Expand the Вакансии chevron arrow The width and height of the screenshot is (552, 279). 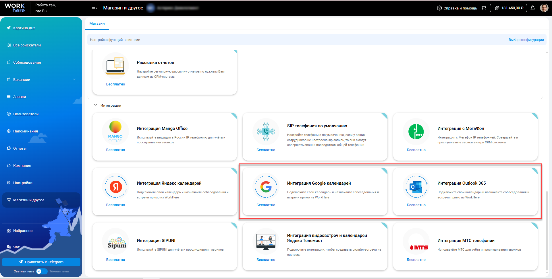click(x=74, y=80)
